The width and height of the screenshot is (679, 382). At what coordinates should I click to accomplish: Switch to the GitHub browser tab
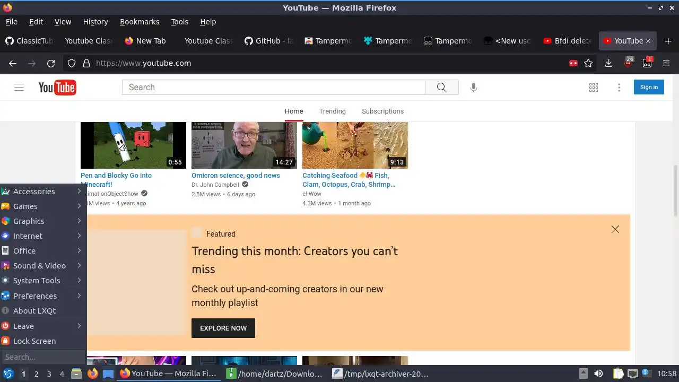269,41
